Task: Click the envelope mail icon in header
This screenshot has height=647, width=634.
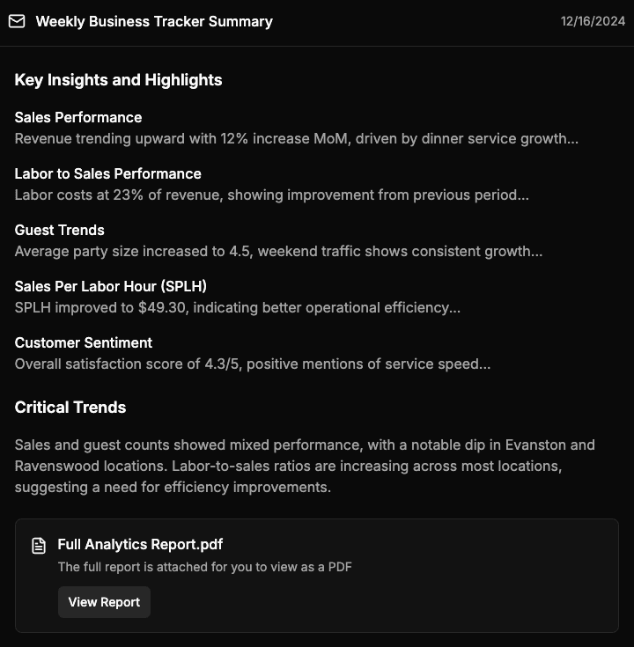Action: (x=17, y=22)
